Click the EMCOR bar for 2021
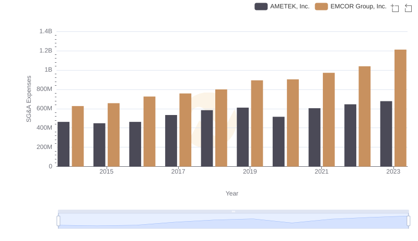Screen dimensions: 418x241 point(329,120)
